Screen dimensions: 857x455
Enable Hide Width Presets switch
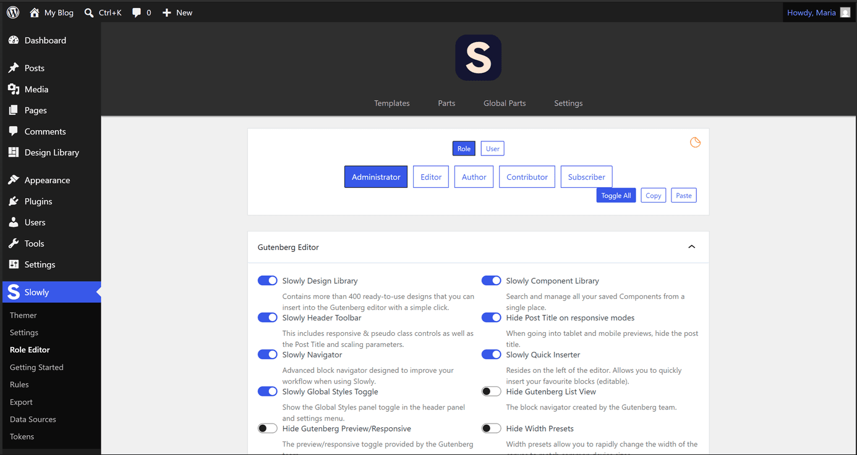[492, 429]
